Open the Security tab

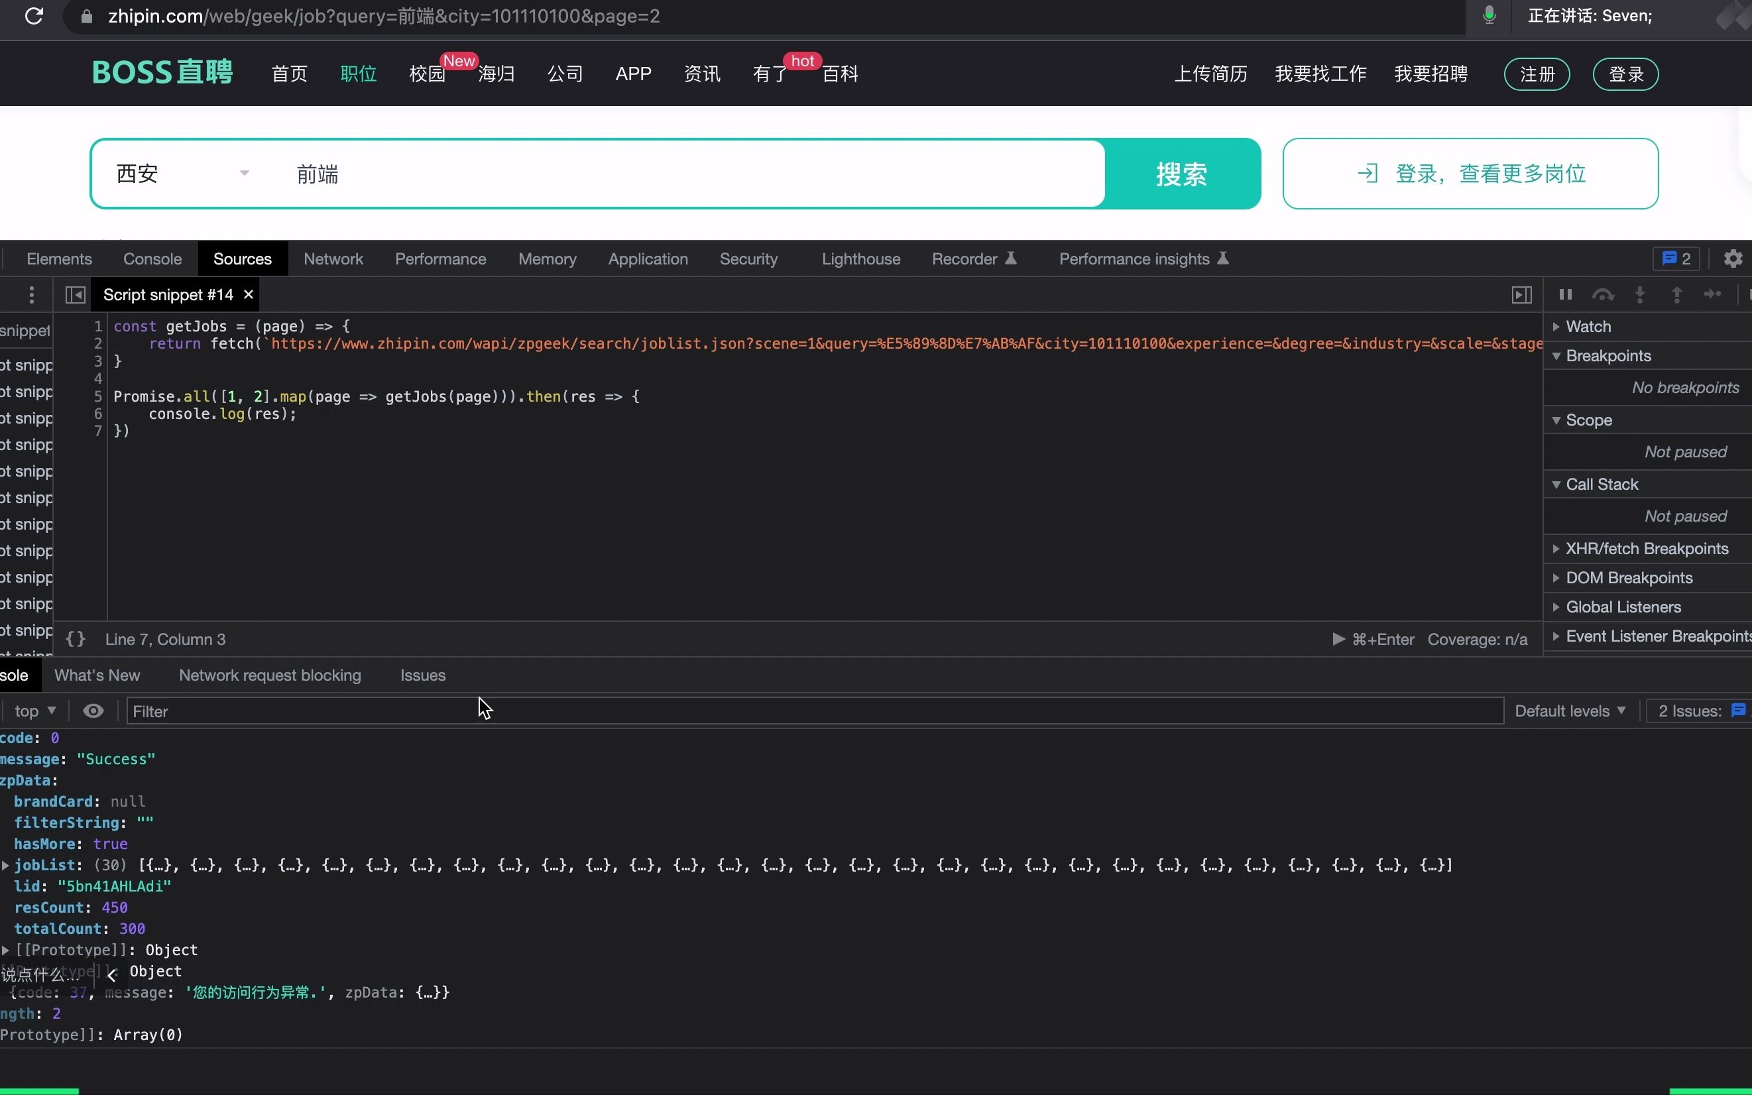748,259
